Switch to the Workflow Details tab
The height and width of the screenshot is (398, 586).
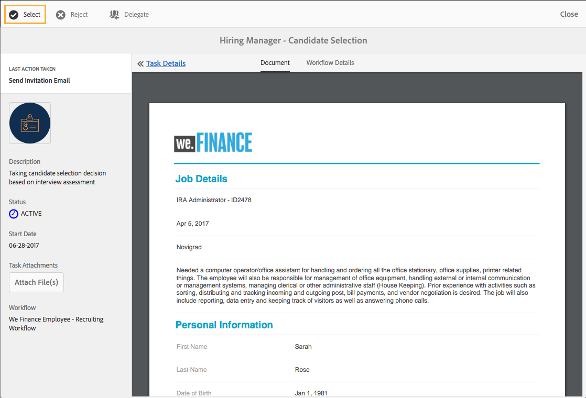(x=330, y=63)
